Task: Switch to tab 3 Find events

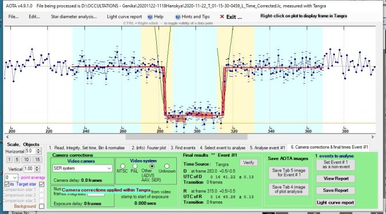Action: tap(183, 148)
